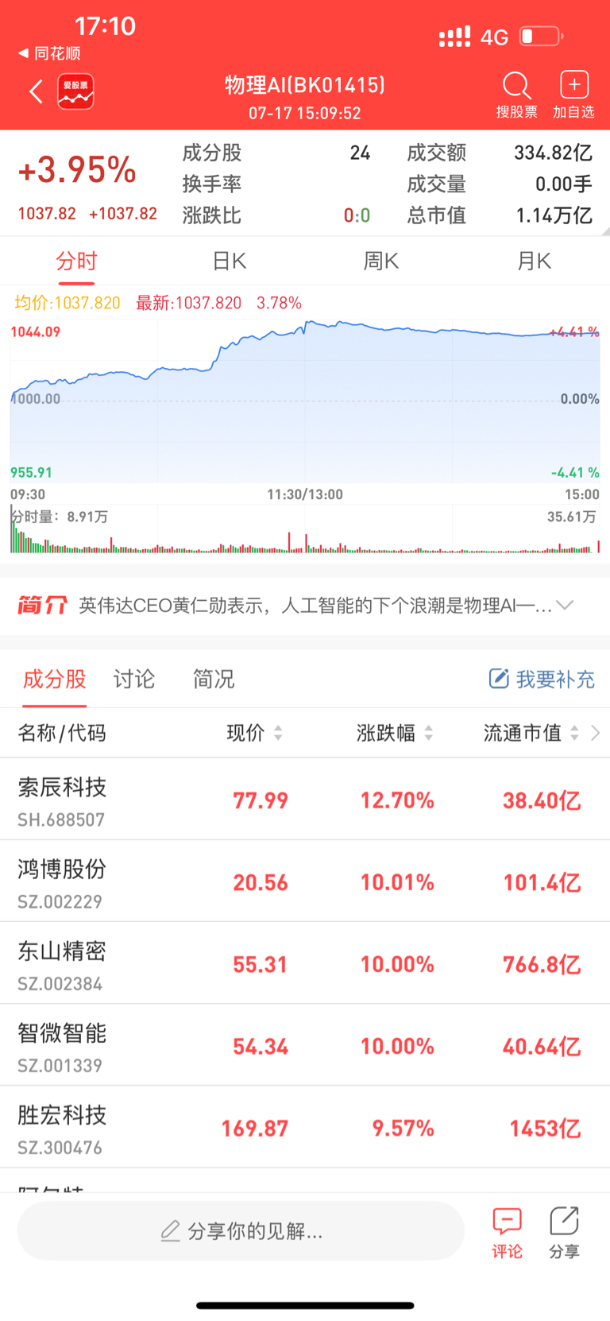Tap the 总市值 1.14万亿 value
610x1321 pixels.
[x=554, y=215]
